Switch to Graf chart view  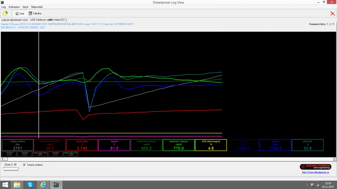point(20,13)
